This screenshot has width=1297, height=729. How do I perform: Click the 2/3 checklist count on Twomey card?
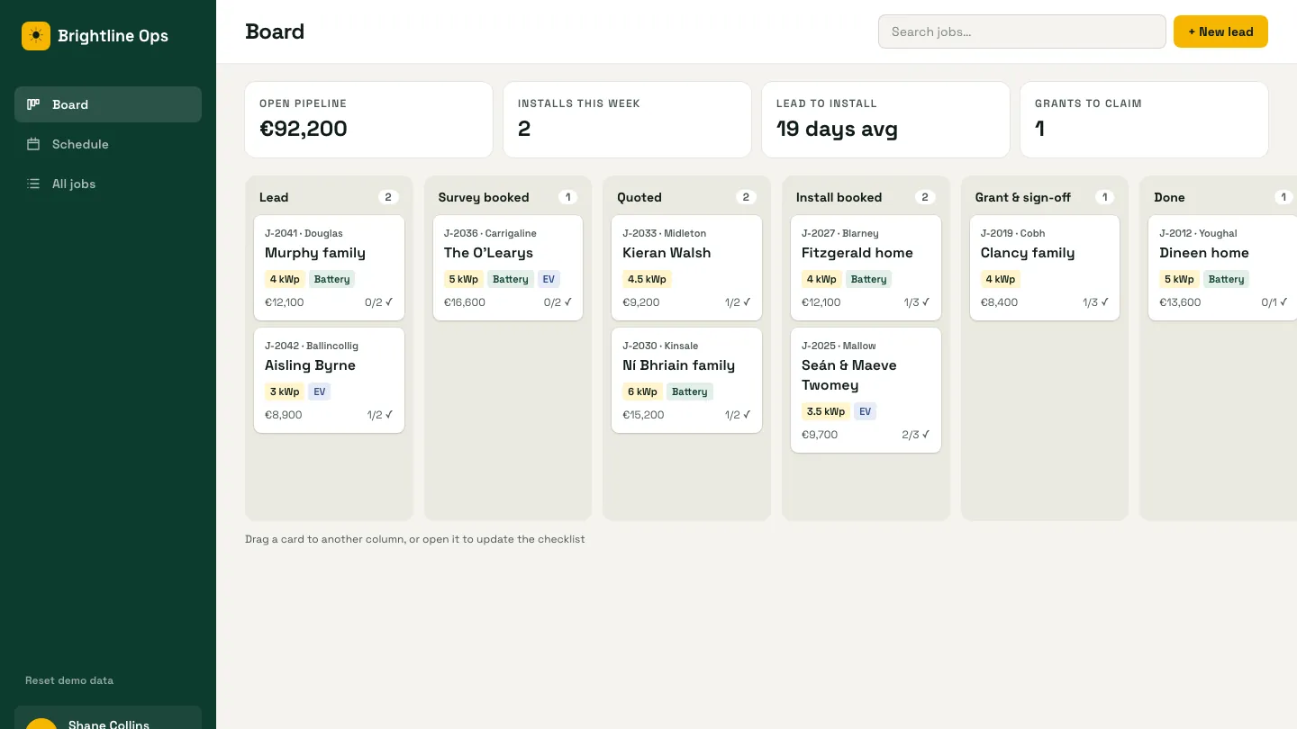[916, 435]
